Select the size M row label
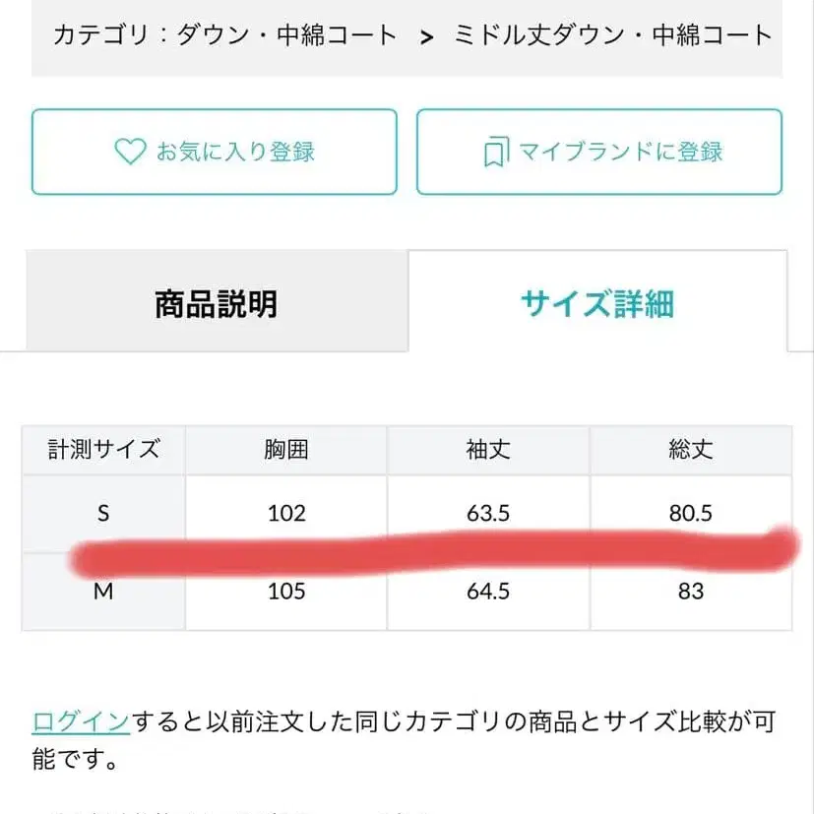Image resolution: width=814 pixels, height=814 pixels. 101,591
